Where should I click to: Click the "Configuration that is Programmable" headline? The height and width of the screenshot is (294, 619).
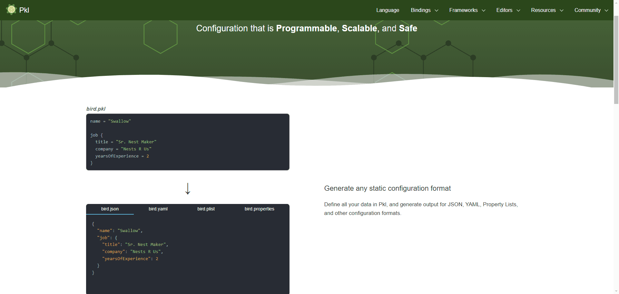tap(307, 28)
